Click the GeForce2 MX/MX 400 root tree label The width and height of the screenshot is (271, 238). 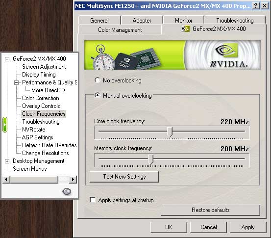coord(39,59)
